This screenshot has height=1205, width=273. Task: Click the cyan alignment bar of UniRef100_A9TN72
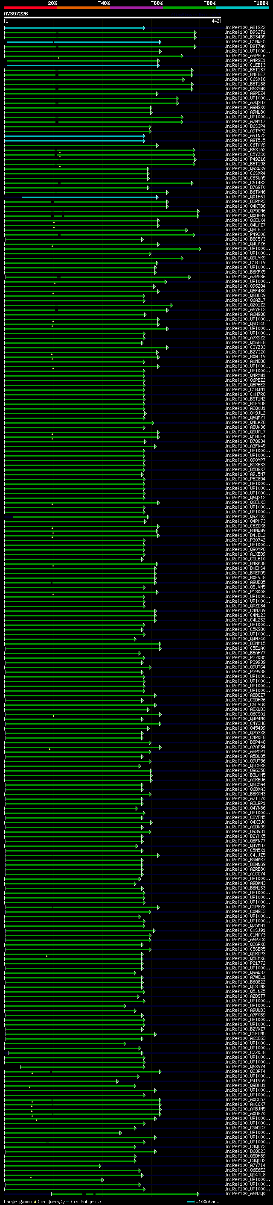74,136
